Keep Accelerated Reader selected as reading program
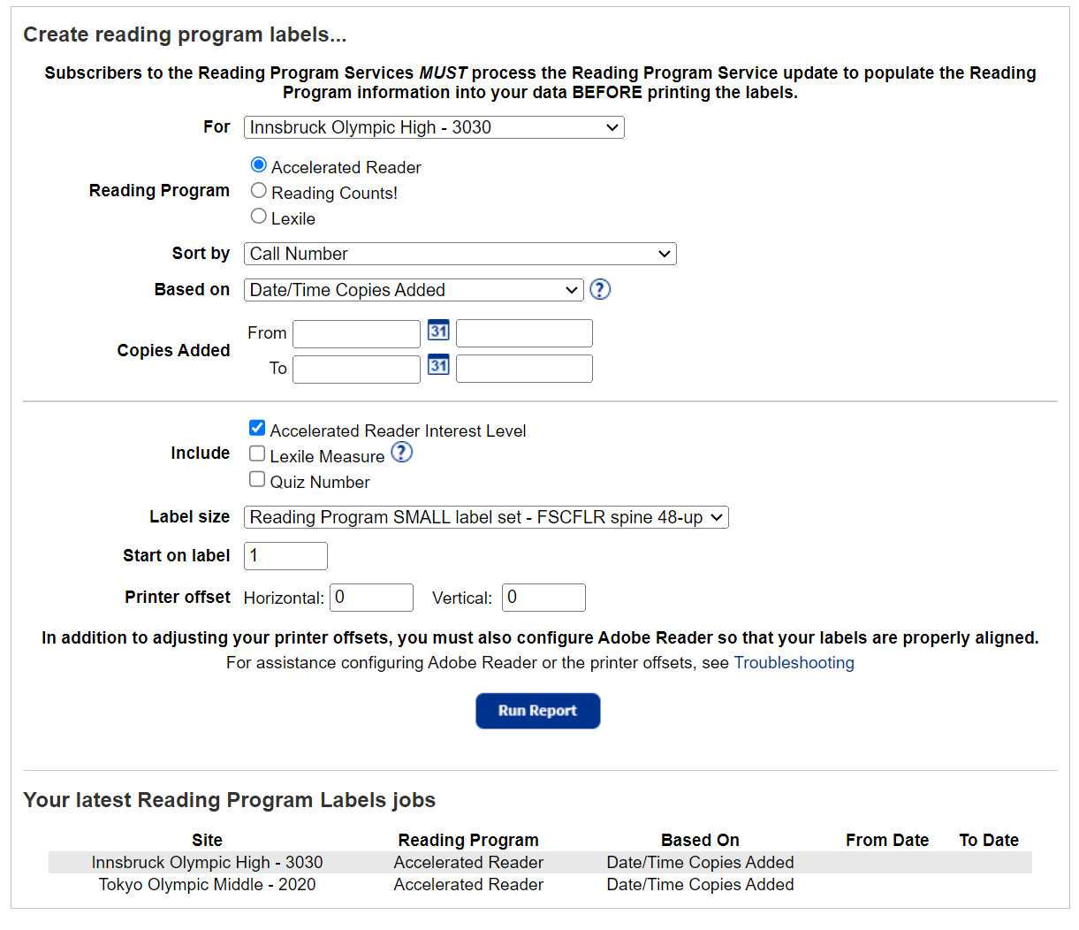The height and width of the screenshot is (930, 1079). pyautogui.click(x=258, y=164)
